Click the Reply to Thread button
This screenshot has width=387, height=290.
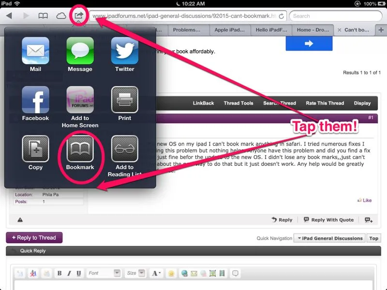[34, 238]
